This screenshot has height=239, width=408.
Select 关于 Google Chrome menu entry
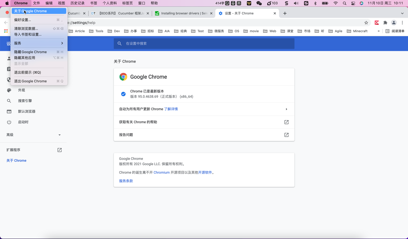coord(39,11)
